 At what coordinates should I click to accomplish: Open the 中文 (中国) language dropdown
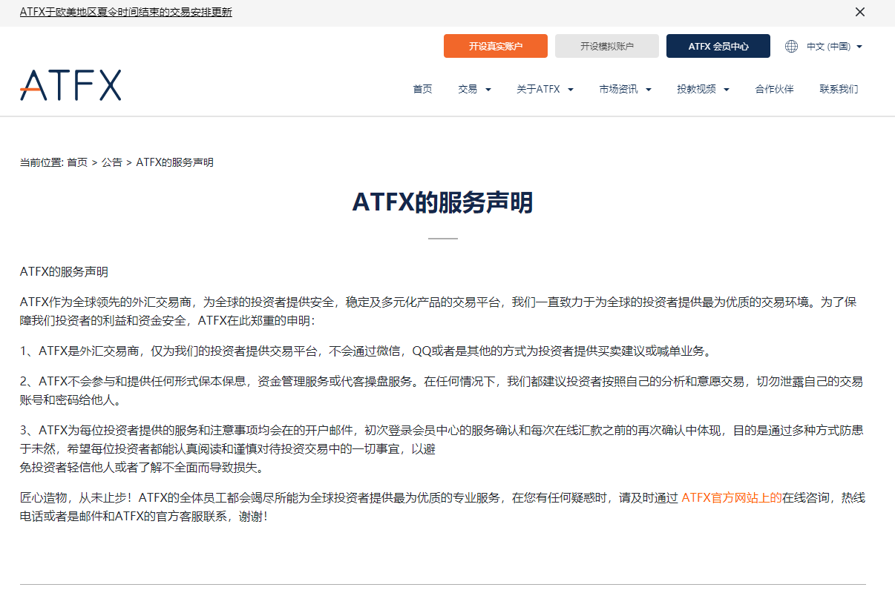coord(834,46)
